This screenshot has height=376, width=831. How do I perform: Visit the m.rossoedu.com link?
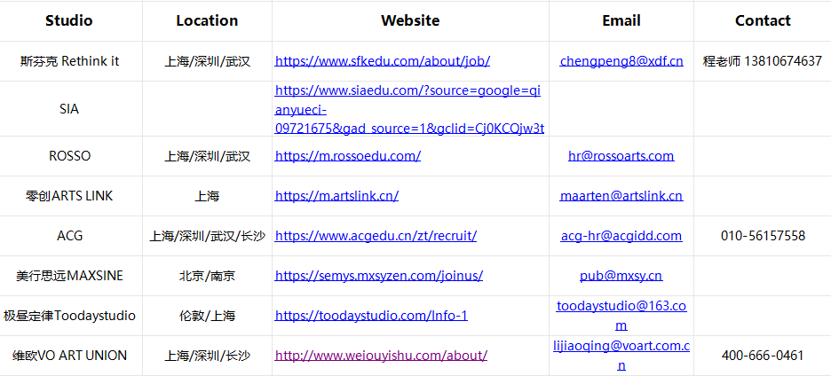348,156
